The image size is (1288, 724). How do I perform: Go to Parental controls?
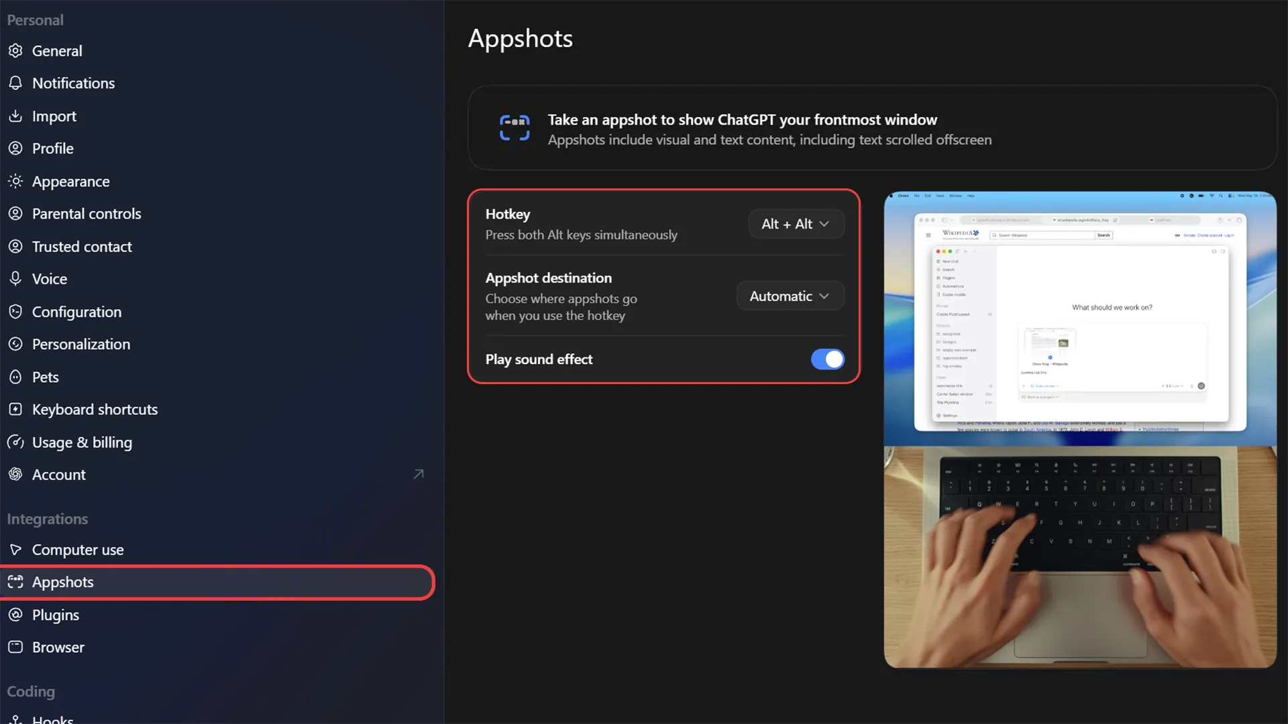click(217, 214)
